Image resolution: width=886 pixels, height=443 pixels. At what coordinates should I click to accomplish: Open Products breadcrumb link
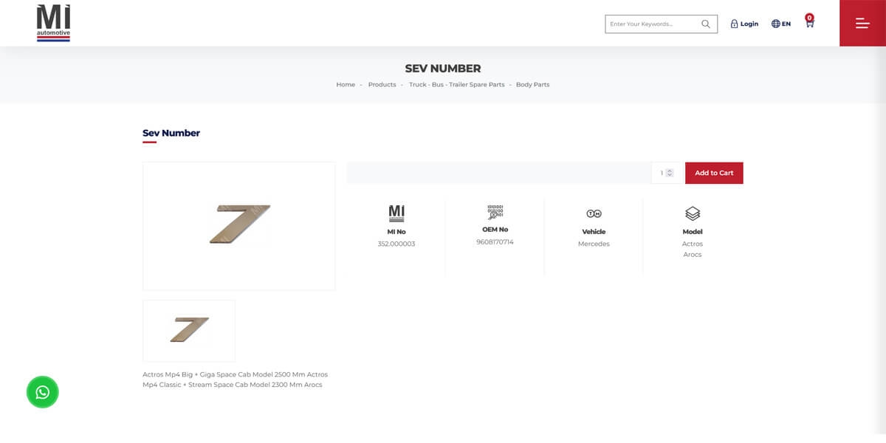(382, 85)
